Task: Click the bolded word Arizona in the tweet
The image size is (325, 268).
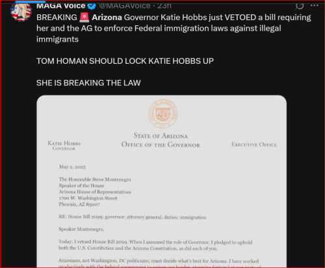Action: coord(107,18)
